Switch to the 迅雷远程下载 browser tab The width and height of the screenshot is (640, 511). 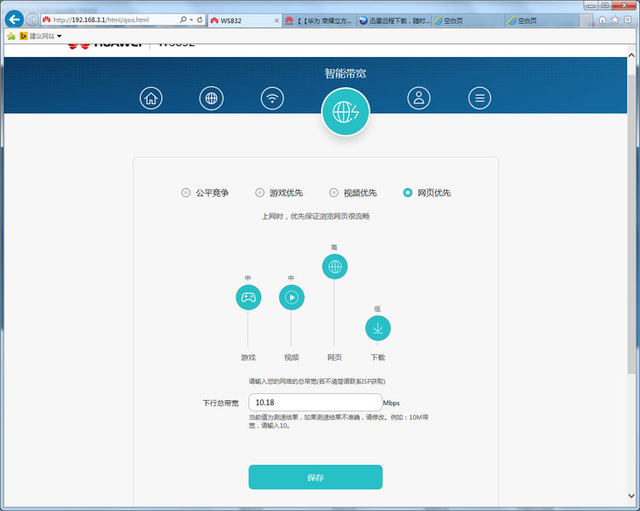click(x=393, y=20)
